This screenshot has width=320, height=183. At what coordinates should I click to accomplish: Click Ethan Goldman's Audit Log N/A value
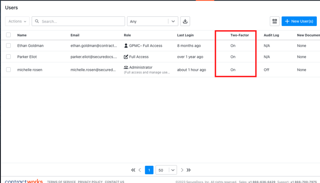[x=267, y=45]
